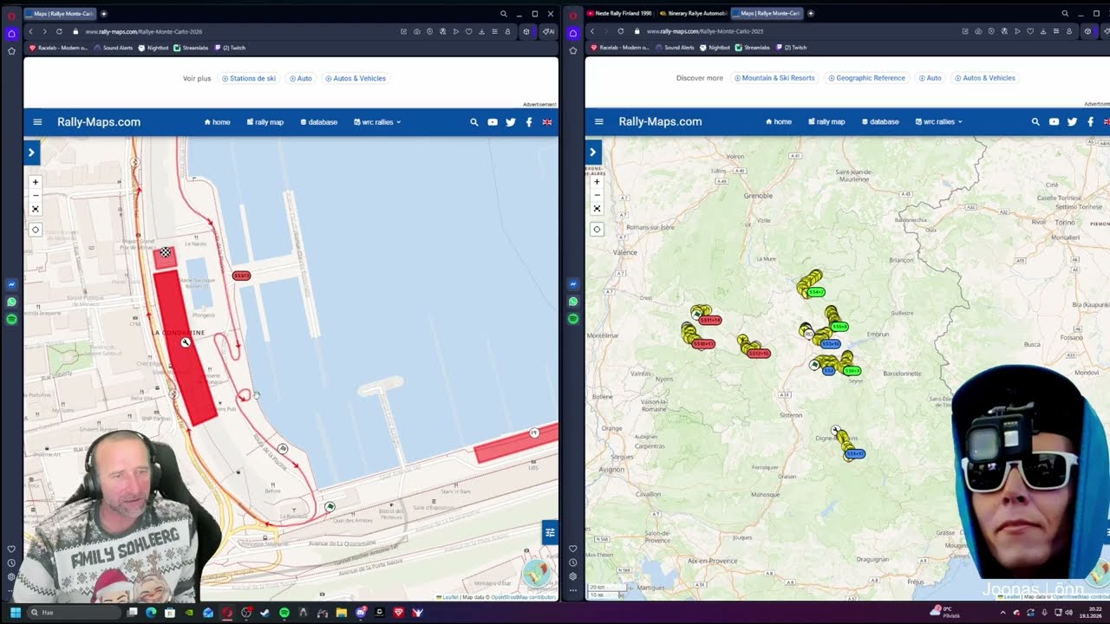Viewport: 1110px width, 624px height.
Task: Zoom out on the left Monaco map
Action: pyautogui.click(x=36, y=195)
